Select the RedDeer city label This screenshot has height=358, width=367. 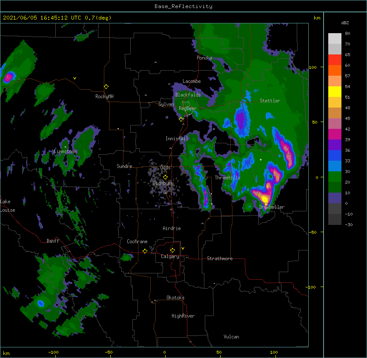tap(188, 108)
